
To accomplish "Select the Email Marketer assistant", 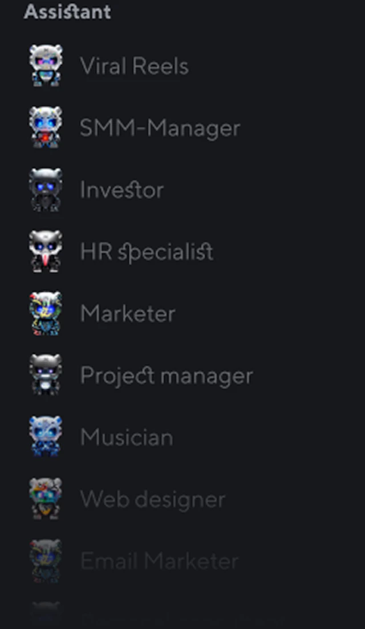I will pyautogui.click(x=160, y=561).
